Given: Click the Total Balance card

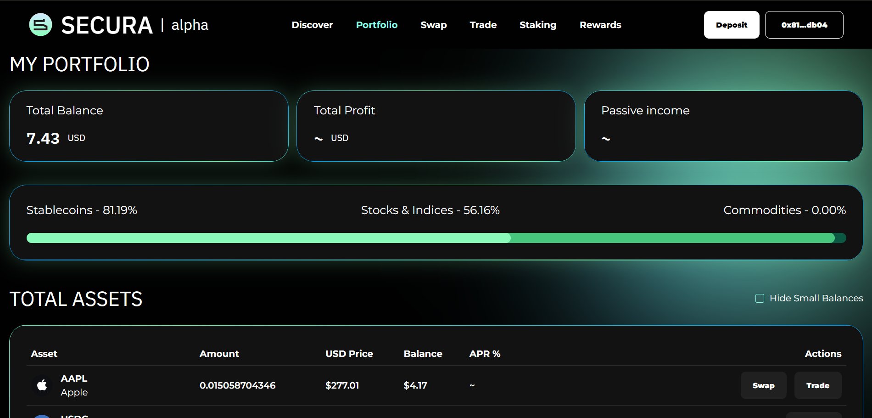Looking at the screenshot, I should click(149, 126).
